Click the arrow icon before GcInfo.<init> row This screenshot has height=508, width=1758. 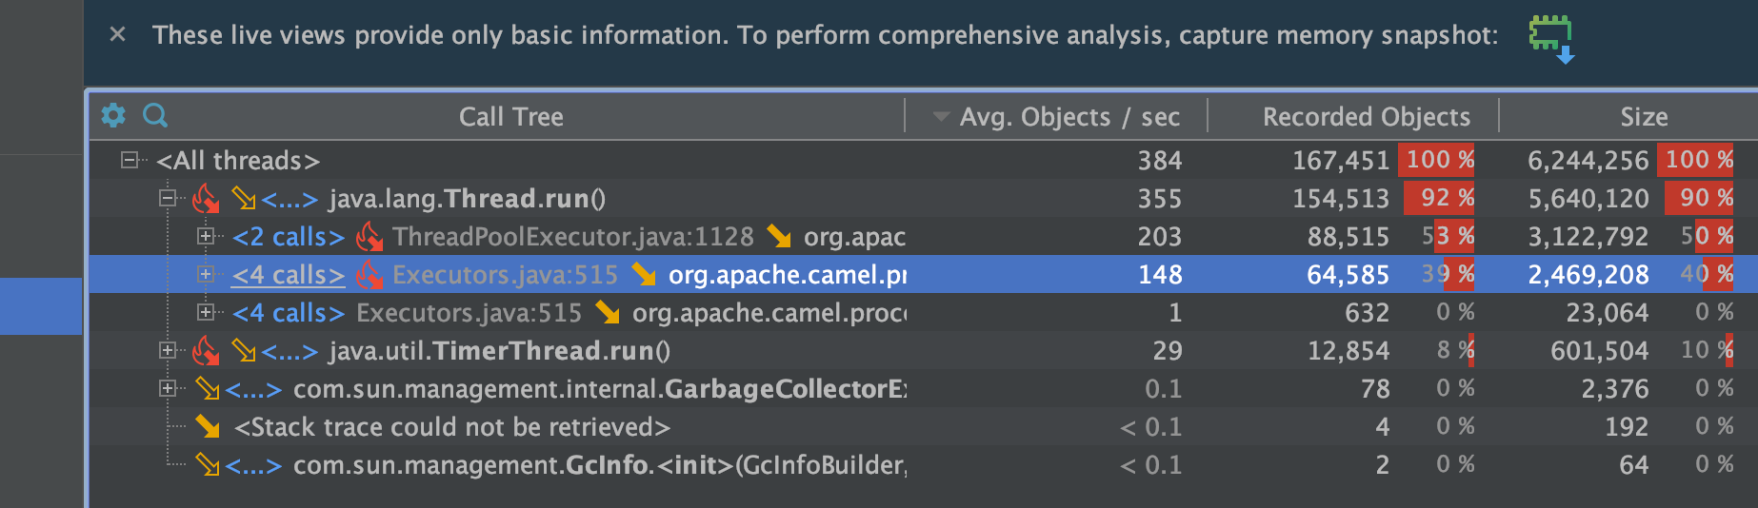[208, 465]
